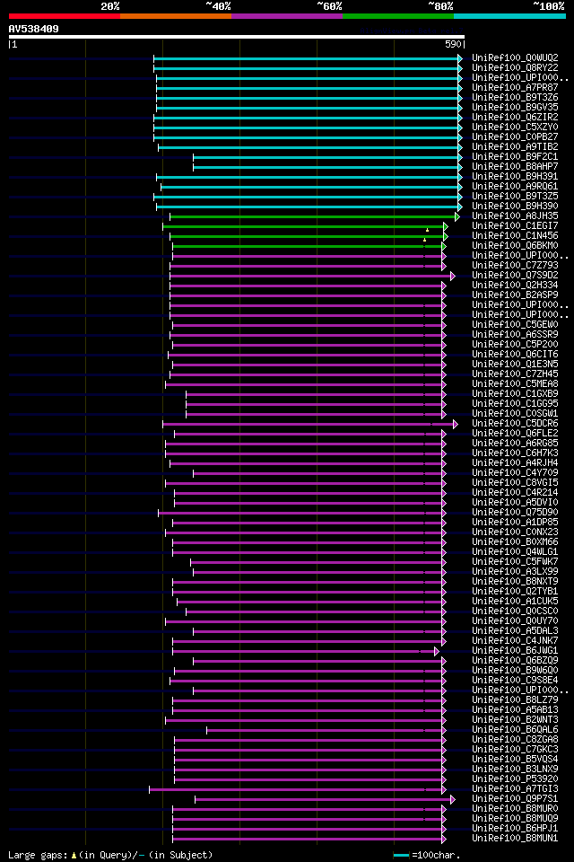Select the query name AV538409
574x862 pixels.
tap(33, 29)
